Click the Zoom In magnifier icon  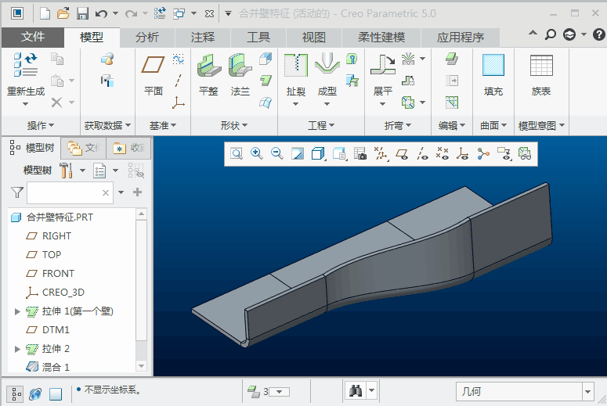click(x=256, y=154)
